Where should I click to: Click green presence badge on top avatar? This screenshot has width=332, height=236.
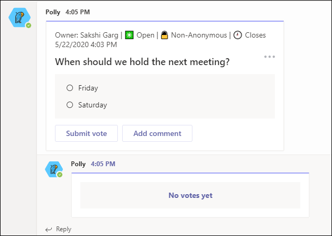(29, 25)
